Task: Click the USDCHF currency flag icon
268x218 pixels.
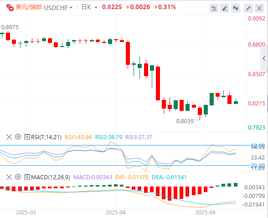Action: 10,7
